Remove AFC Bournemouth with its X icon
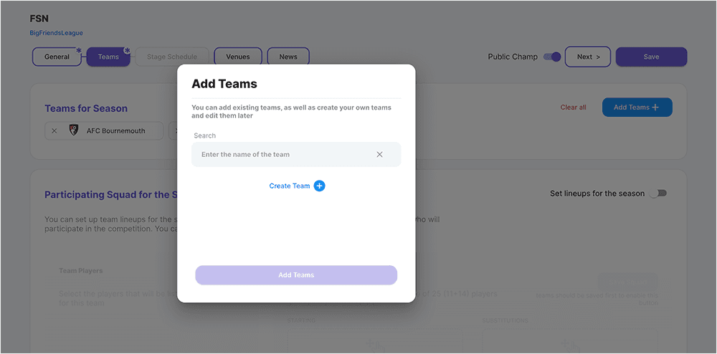 (54, 131)
